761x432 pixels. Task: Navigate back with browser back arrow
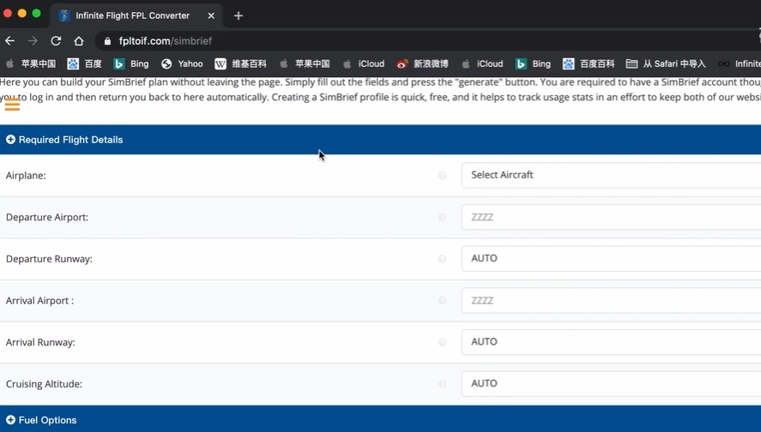[10, 41]
